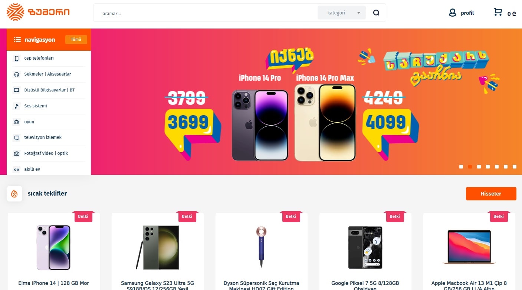The width and height of the screenshot is (522, 290).
Task: Open the Dyson Süpersonik hair dryer thumbnail
Action: [261, 246]
